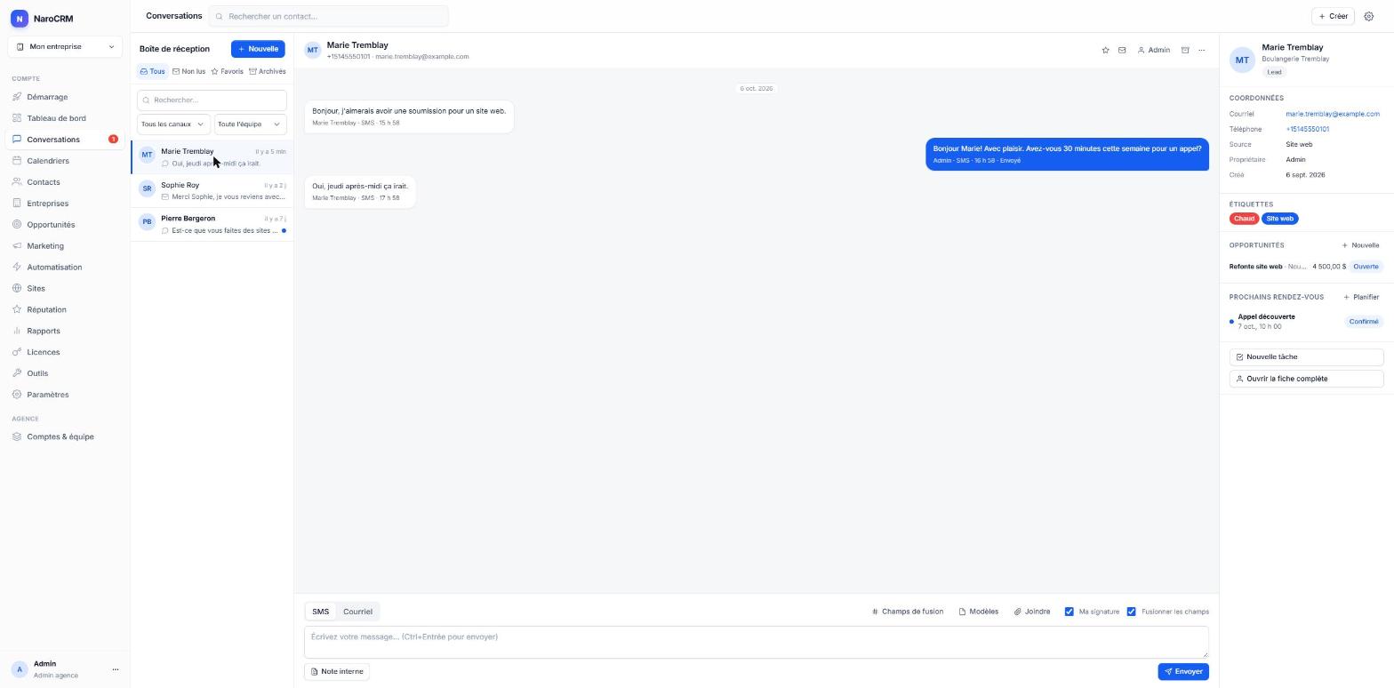
Task: Open the Tous les canaux dropdown
Action: [x=173, y=124]
